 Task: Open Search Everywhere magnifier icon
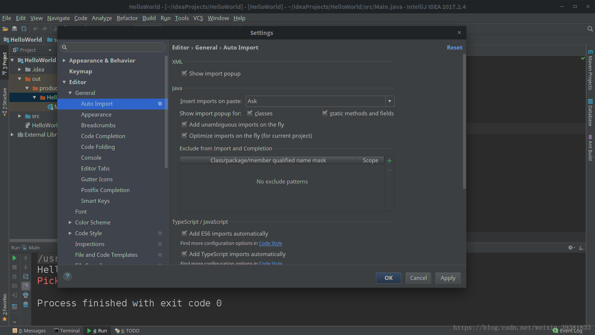pyautogui.click(x=590, y=29)
